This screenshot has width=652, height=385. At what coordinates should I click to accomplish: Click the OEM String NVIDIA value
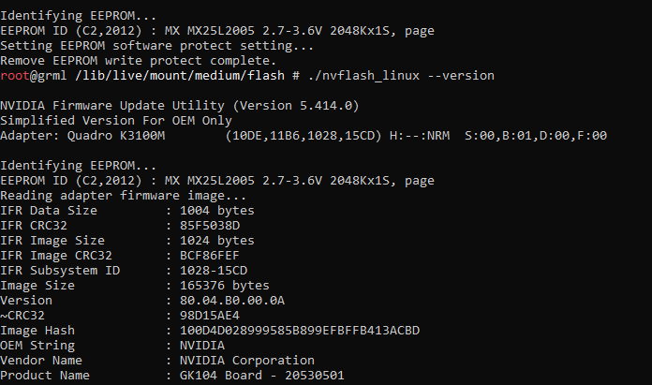[202, 345]
